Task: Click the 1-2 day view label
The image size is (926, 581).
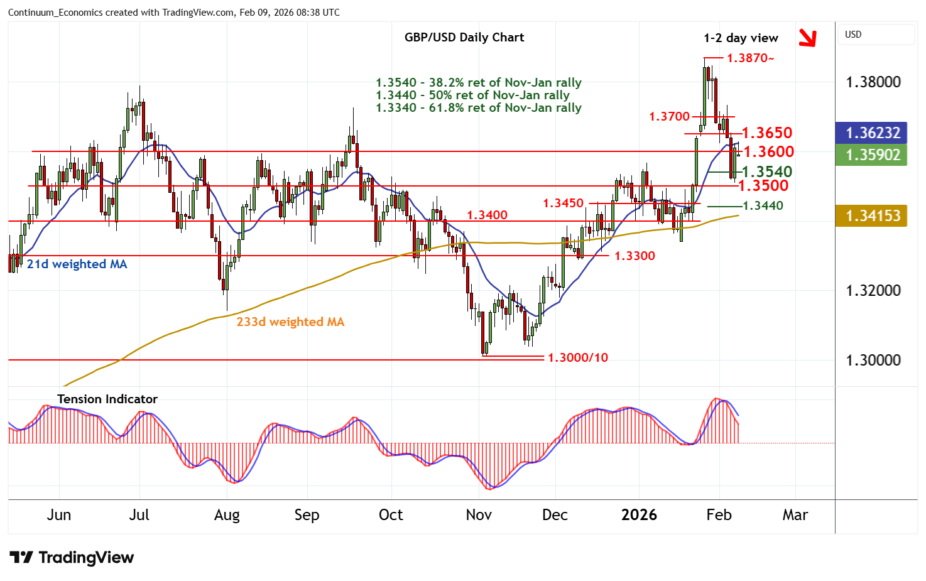Action: point(740,38)
